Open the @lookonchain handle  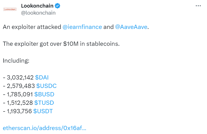pos(38,13)
